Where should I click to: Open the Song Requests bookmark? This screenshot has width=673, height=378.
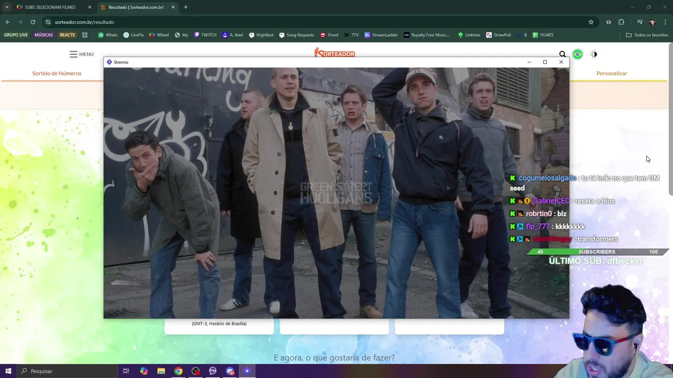[297, 35]
